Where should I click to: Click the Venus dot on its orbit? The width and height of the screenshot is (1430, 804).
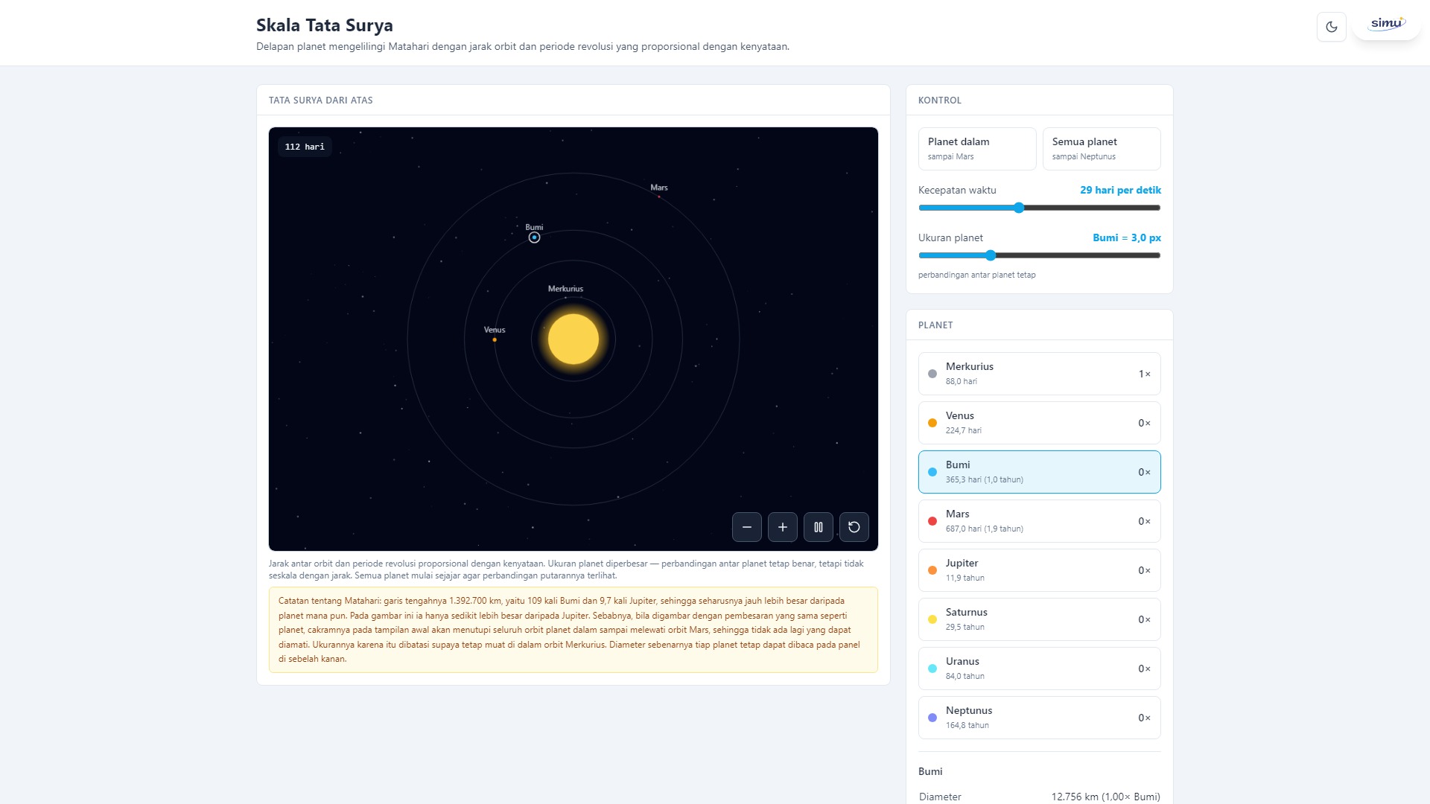[x=495, y=340]
